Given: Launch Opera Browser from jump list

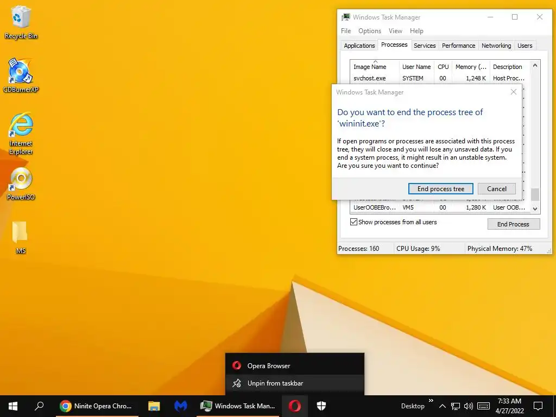Looking at the screenshot, I should tap(295, 365).
